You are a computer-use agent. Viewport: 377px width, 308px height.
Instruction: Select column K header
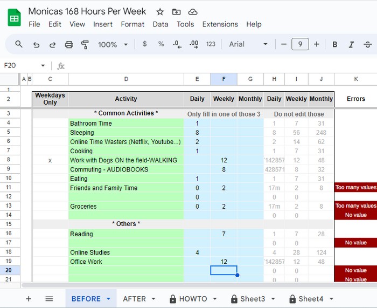(x=356, y=79)
